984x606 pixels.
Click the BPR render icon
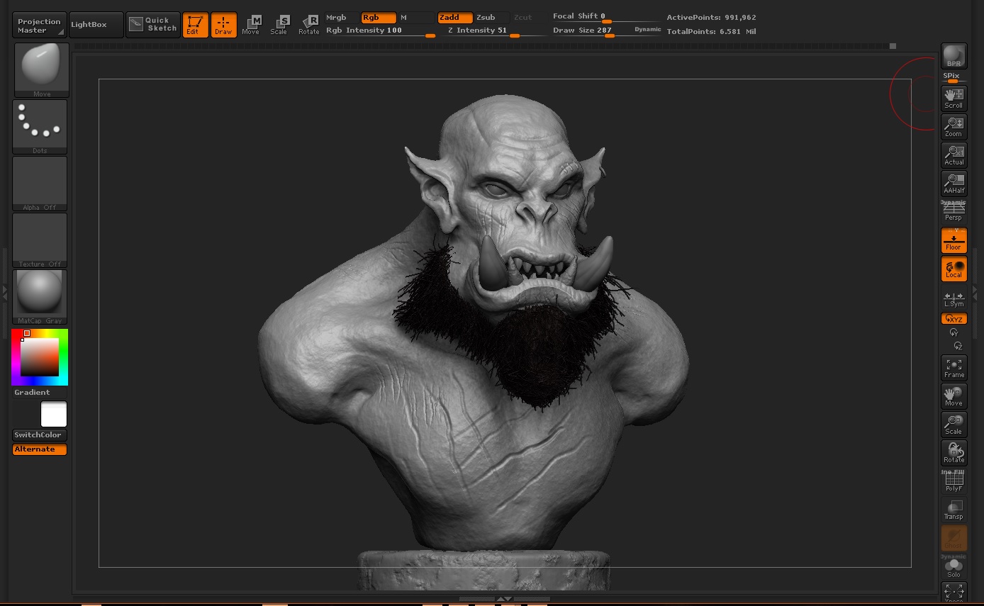[954, 56]
